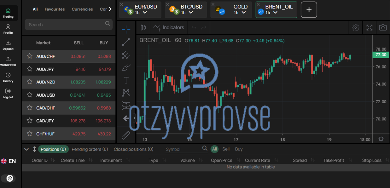The width and height of the screenshot is (390, 188).
Task: Click the symbol search magnifier icon
Action: [x=205, y=148]
